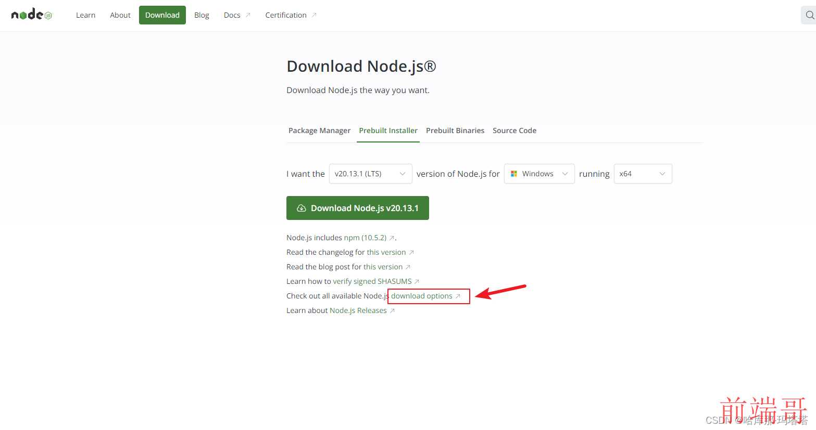Image resolution: width=816 pixels, height=430 pixels.
Task: Open the Windows operating system dropdown
Action: [539, 174]
